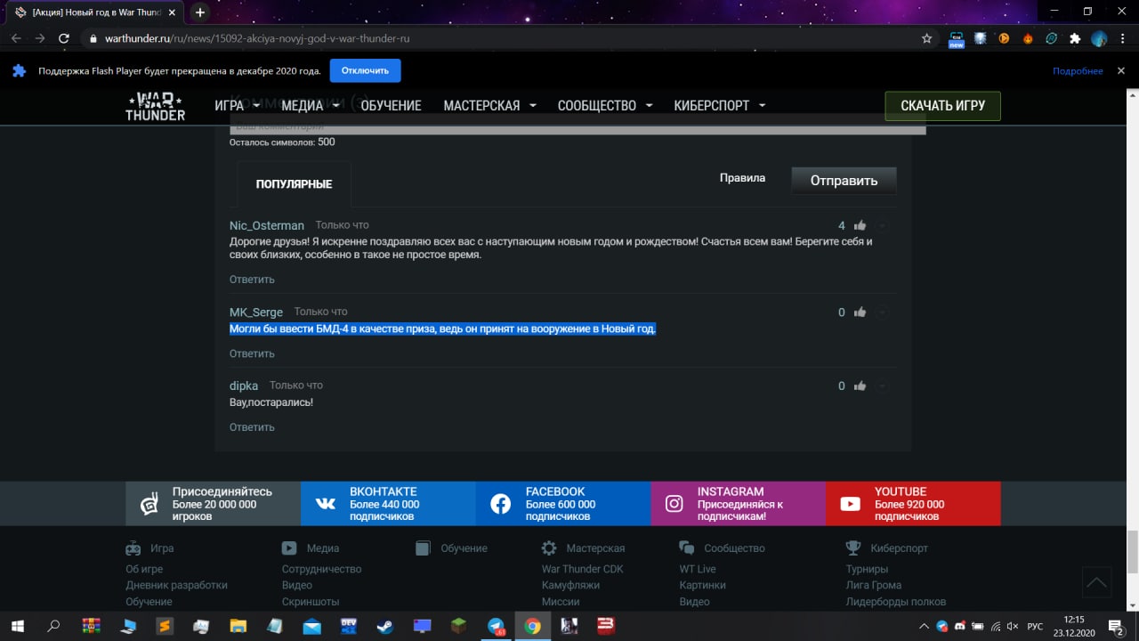Open Windows Start menu
Image resolution: width=1139 pixels, height=641 pixels.
pos(17,626)
